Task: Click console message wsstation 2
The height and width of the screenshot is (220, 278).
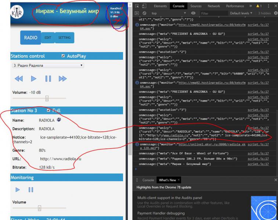Action: click(x=163, y=52)
